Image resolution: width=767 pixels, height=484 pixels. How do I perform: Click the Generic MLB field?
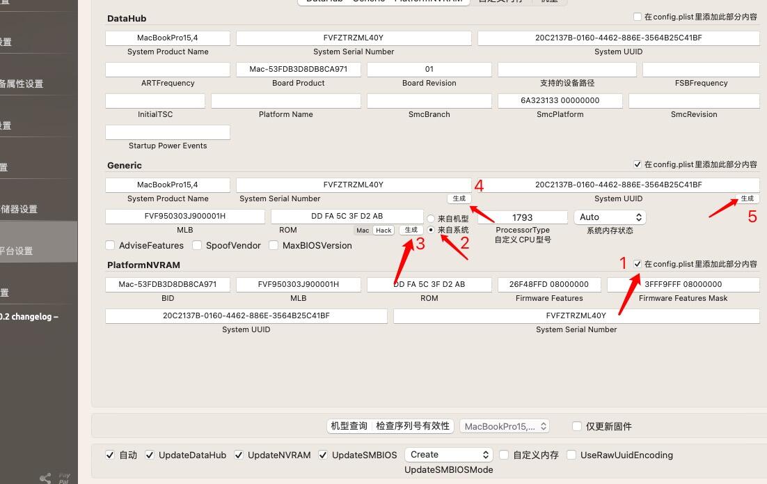[185, 217]
